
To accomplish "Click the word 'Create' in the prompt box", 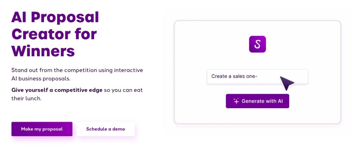I will 219,76.
